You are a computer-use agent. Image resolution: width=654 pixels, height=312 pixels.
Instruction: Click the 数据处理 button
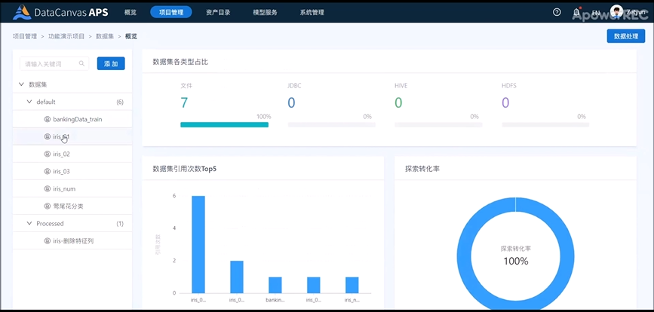pyautogui.click(x=625, y=35)
